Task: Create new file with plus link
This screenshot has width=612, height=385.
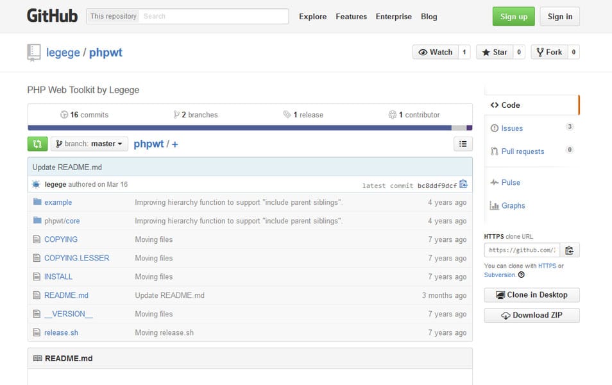Action: click(175, 144)
